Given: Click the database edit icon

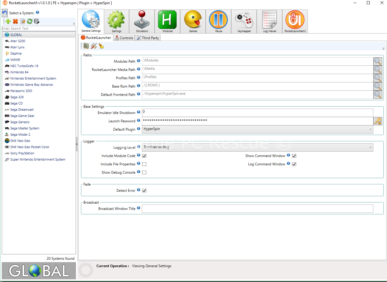Looking at the screenshot, I should pos(37,21).
